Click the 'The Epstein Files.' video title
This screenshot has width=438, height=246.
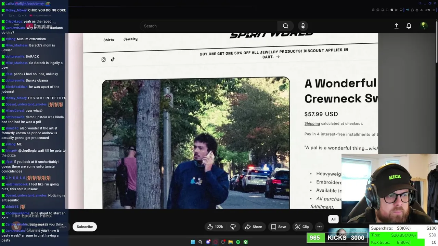[x=32, y=216]
